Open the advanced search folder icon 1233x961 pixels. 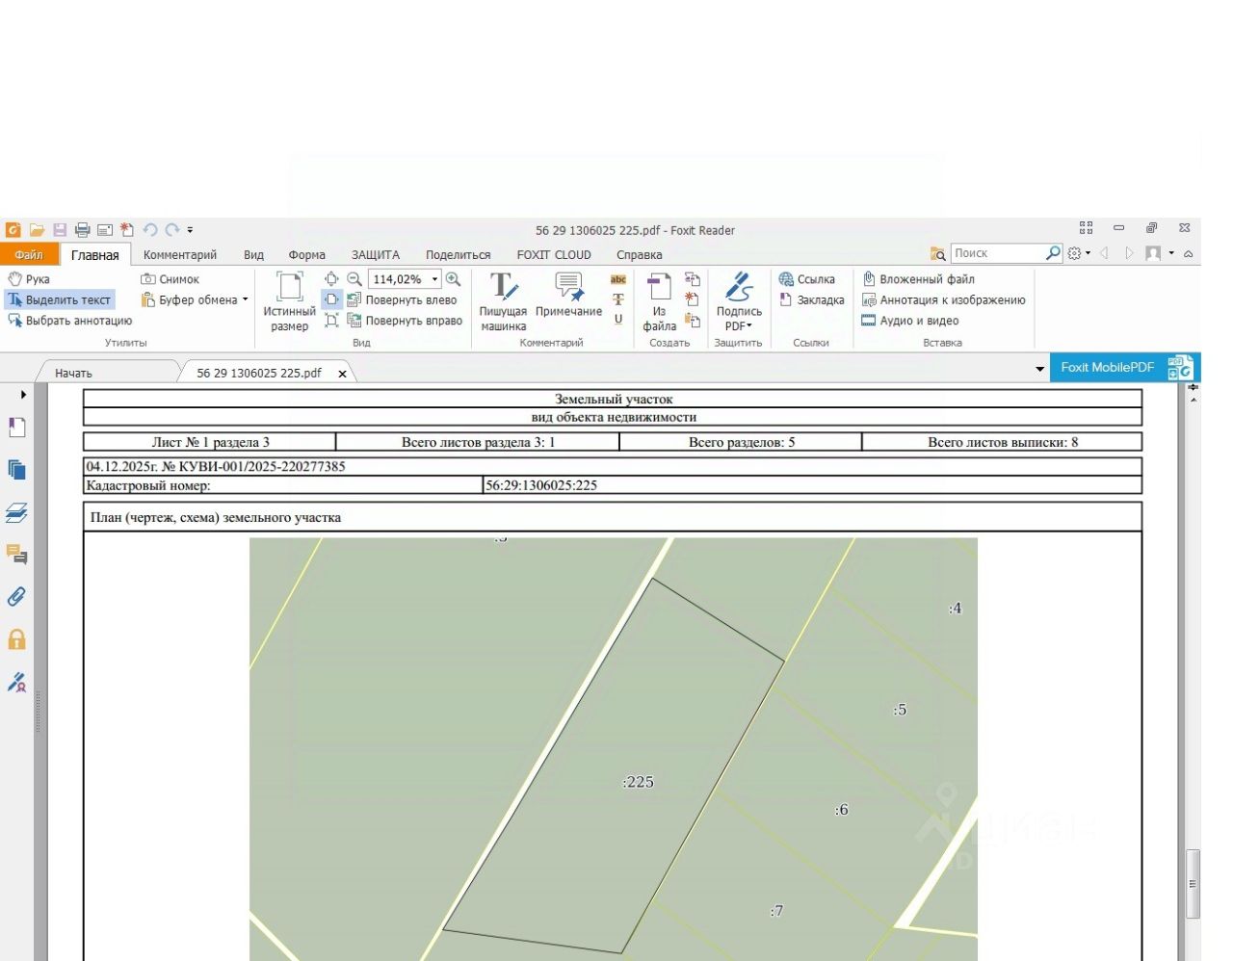click(x=937, y=253)
